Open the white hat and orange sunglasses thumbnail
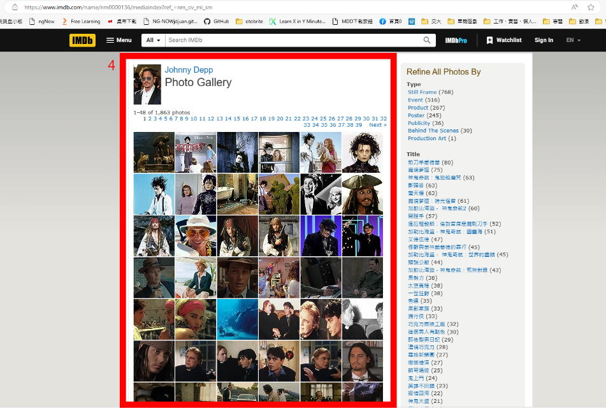Viewport: 606px width, 408px height. 196,236
